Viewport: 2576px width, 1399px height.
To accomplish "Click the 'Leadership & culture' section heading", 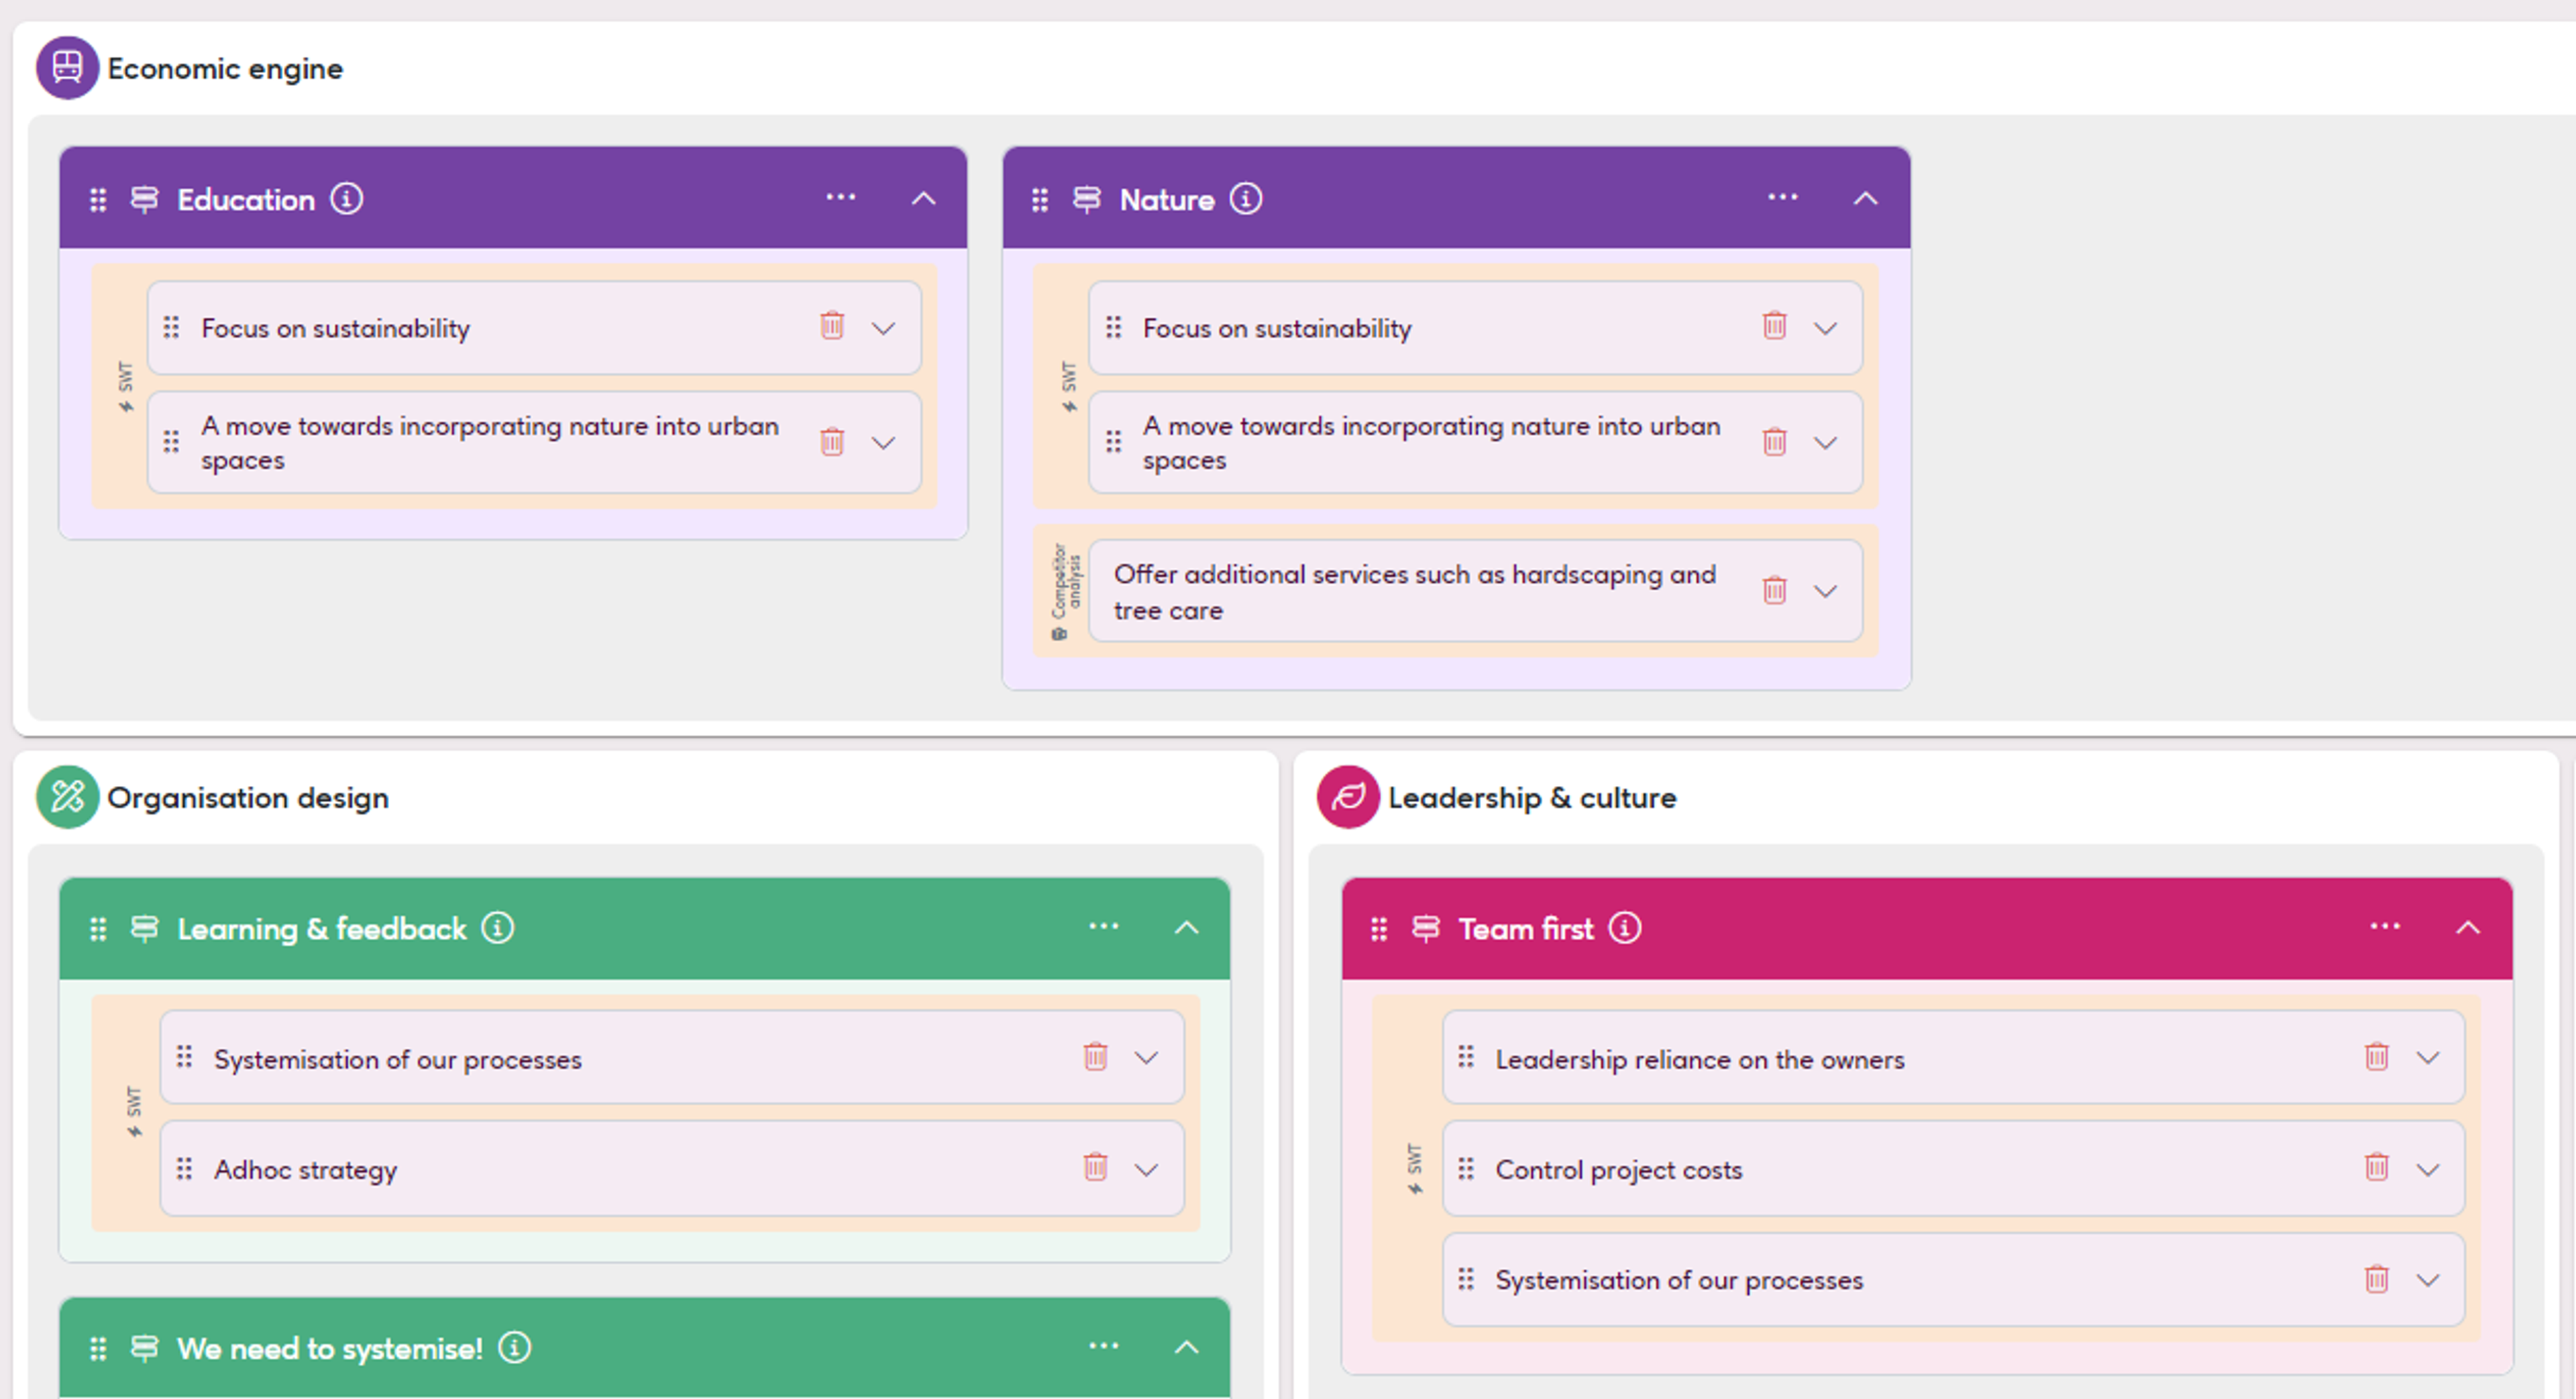I will click(1531, 798).
